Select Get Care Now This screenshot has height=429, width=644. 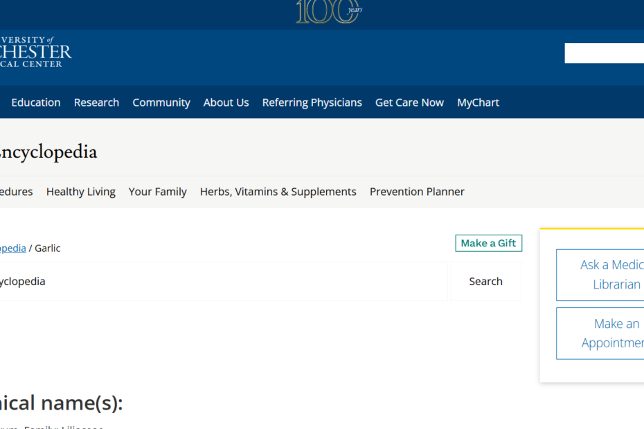(409, 102)
